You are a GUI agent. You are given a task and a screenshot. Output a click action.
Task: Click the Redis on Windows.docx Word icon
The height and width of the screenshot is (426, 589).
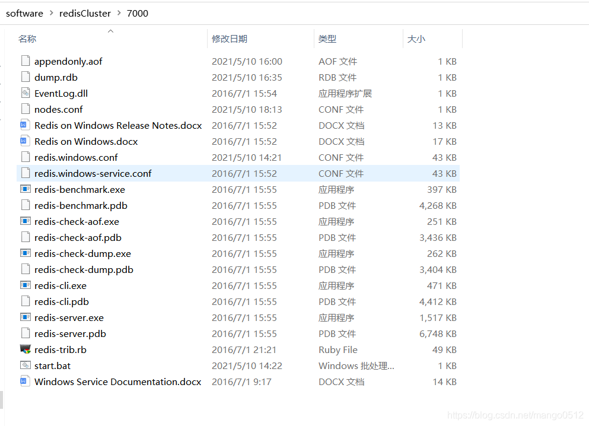pyautogui.click(x=25, y=141)
